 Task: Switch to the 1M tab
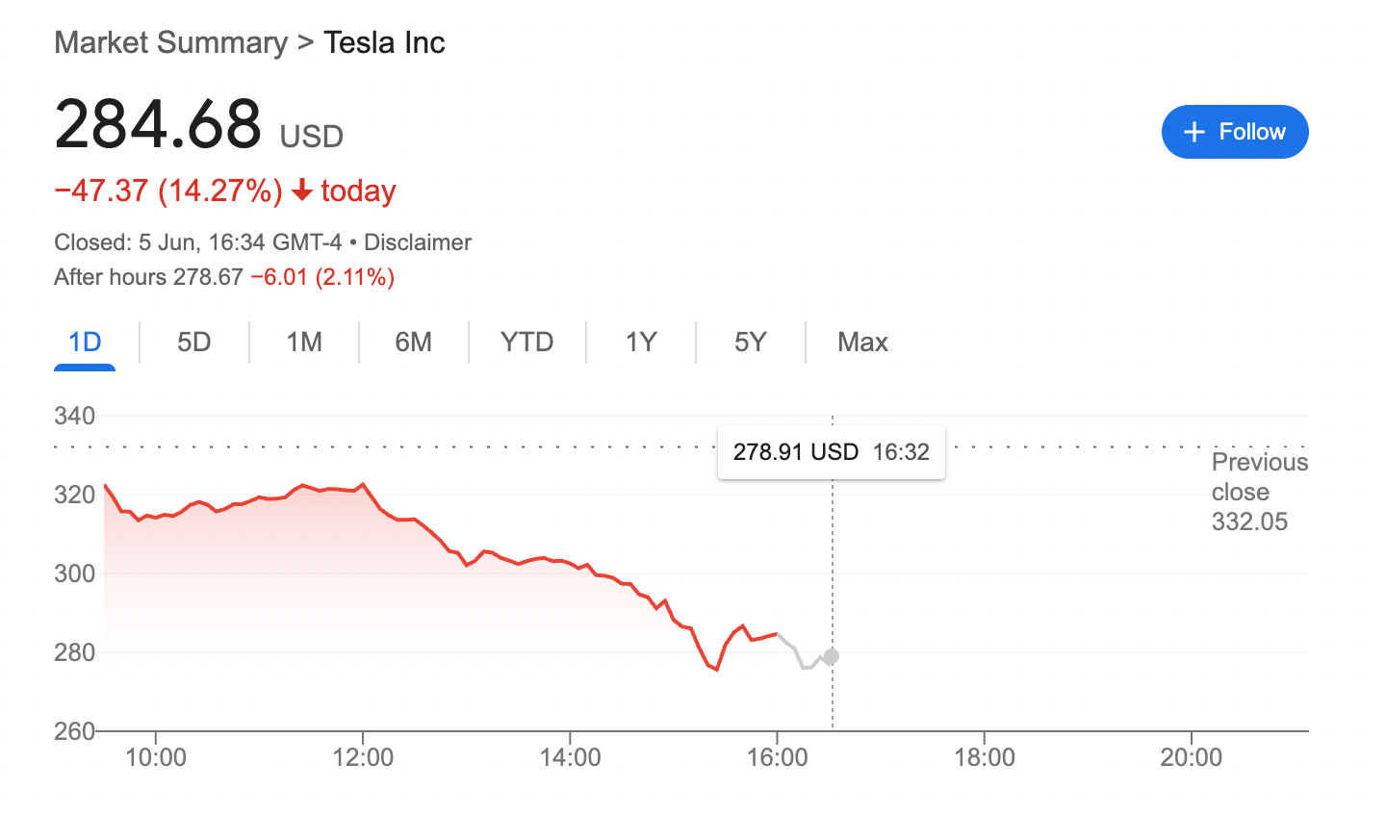[x=304, y=343]
